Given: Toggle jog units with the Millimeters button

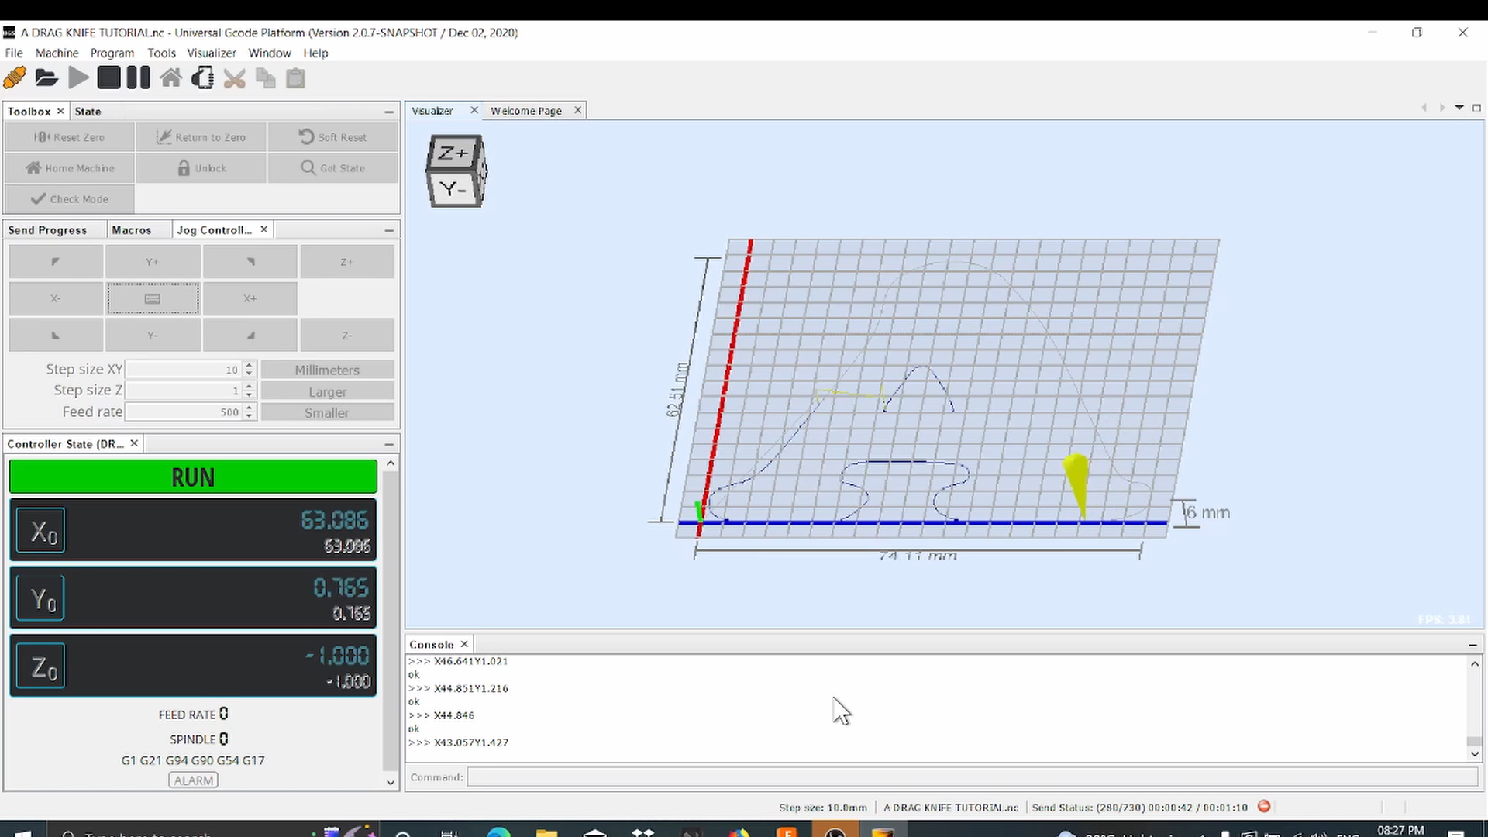Looking at the screenshot, I should (x=327, y=370).
